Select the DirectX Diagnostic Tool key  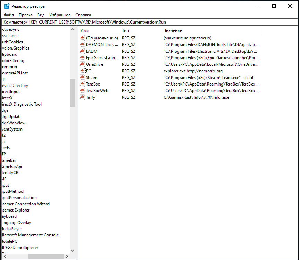(x=22, y=104)
